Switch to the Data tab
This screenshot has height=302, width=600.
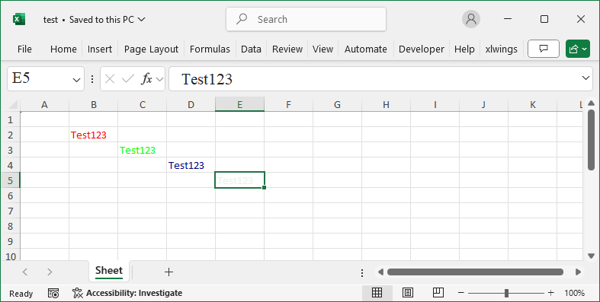point(251,49)
